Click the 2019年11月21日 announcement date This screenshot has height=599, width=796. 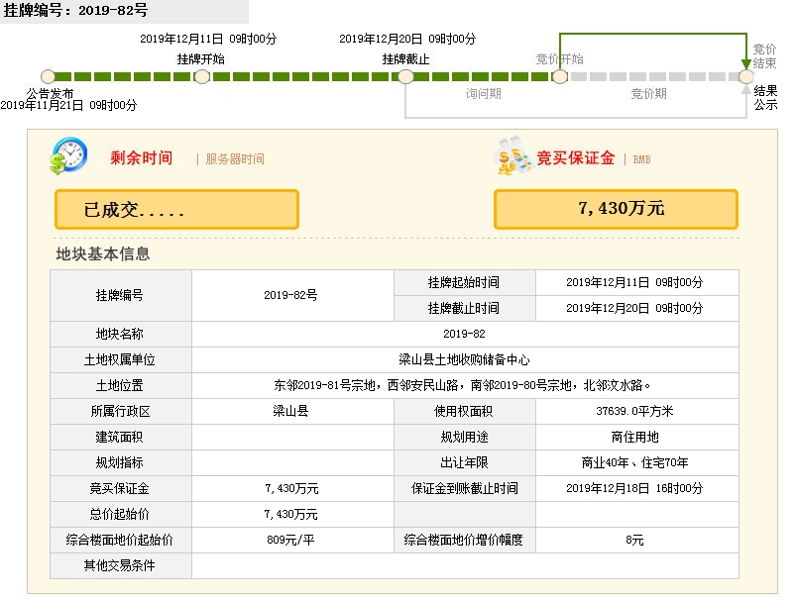[x=68, y=106]
